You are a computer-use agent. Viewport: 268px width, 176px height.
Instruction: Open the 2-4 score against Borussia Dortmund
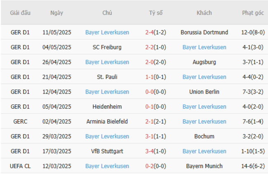pos(149,32)
